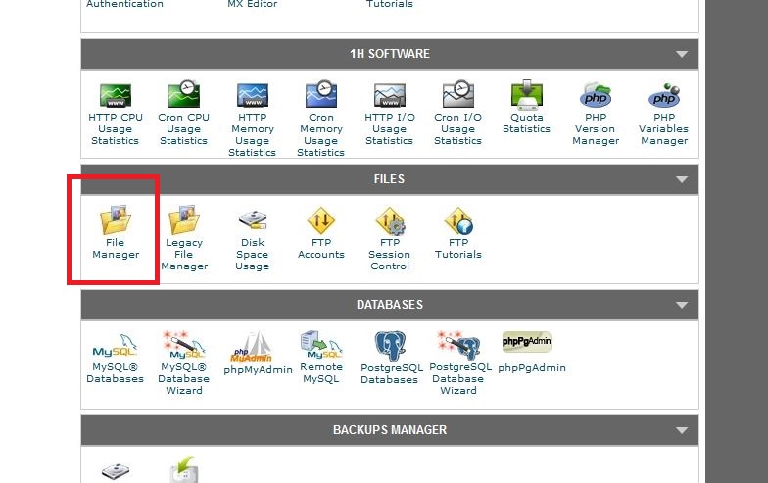Collapse the Backups Manager section arrow
This screenshot has height=483, width=768.
coord(682,430)
